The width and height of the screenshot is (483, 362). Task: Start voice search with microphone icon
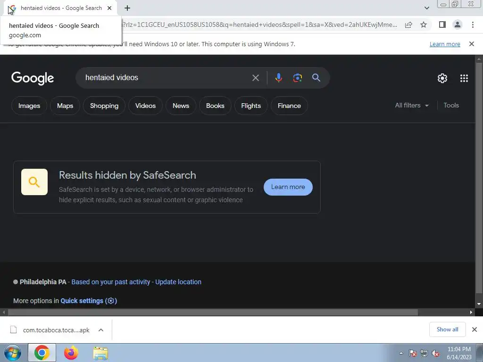pos(278,78)
